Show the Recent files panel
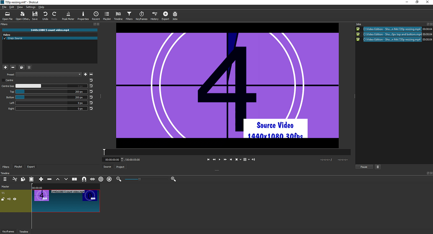433x234 pixels. (x=96, y=16)
